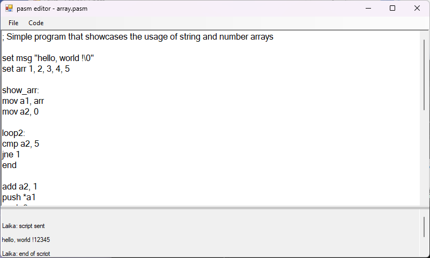Image resolution: width=430 pixels, height=258 pixels.
Task: Minimize the pasm editor window
Action: (x=368, y=8)
